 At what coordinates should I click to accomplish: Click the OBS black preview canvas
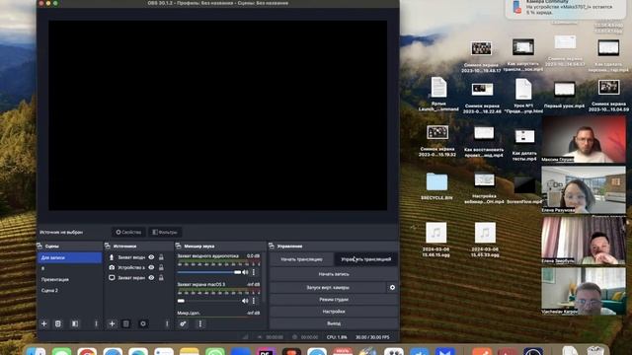pyautogui.click(x=217, y=115)
